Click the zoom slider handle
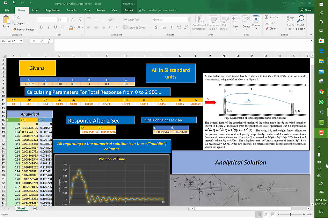 coord(290,214)
